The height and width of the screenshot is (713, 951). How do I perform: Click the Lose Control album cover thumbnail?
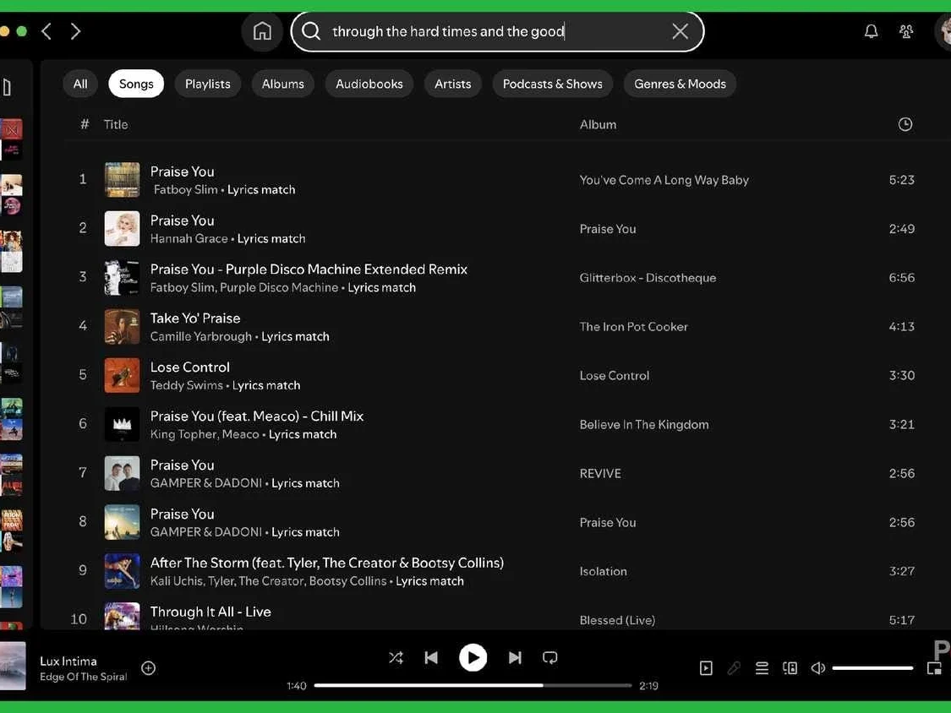click(122, 375)
